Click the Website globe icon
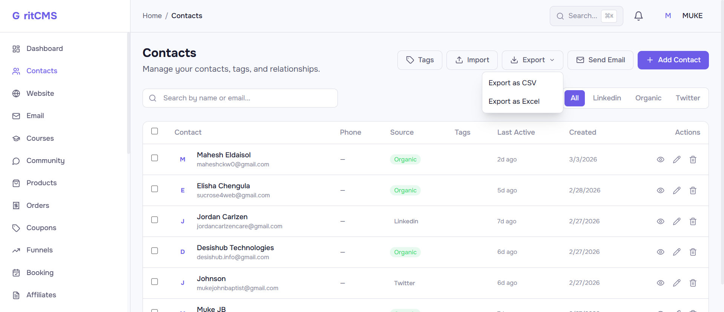Image resolution: width=724 pixels, height=312 pixels. [x=16, y=94]
